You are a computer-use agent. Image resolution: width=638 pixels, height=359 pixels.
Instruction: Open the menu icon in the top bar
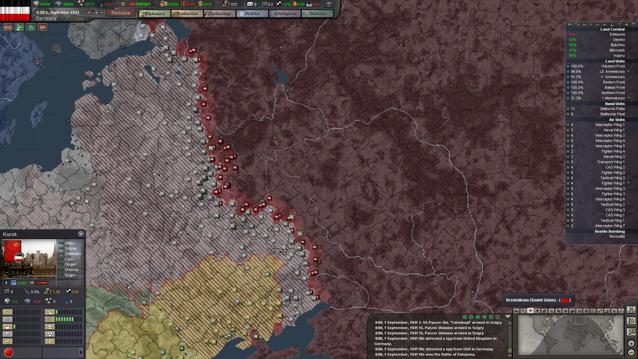pos(329,4)
